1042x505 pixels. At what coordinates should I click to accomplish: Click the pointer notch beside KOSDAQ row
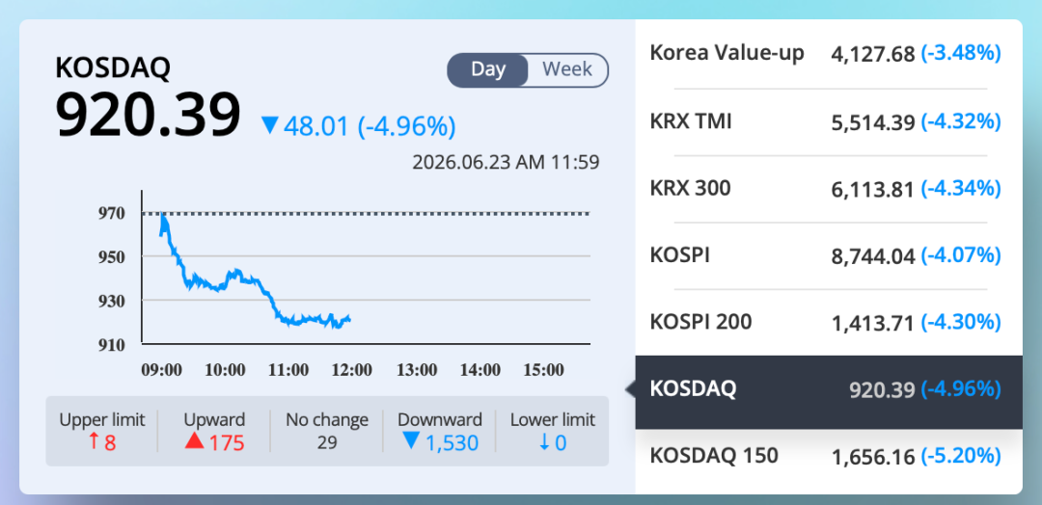[630, 389]
